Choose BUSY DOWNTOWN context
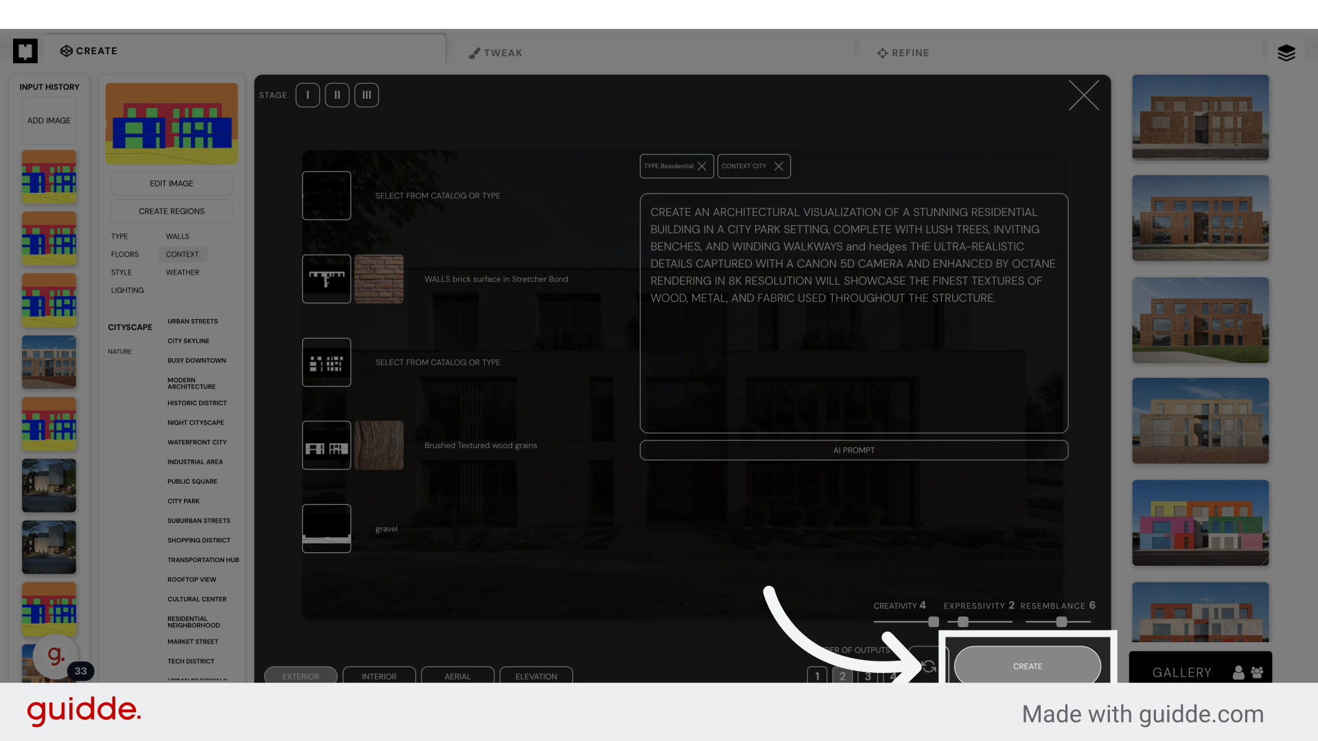This screenshot has height=741, width=1318. (196, 360)
